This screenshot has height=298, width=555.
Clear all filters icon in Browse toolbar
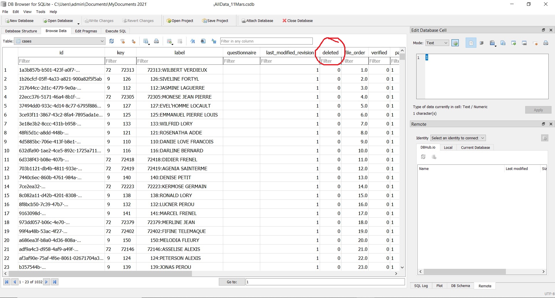(x=123, y=41)
